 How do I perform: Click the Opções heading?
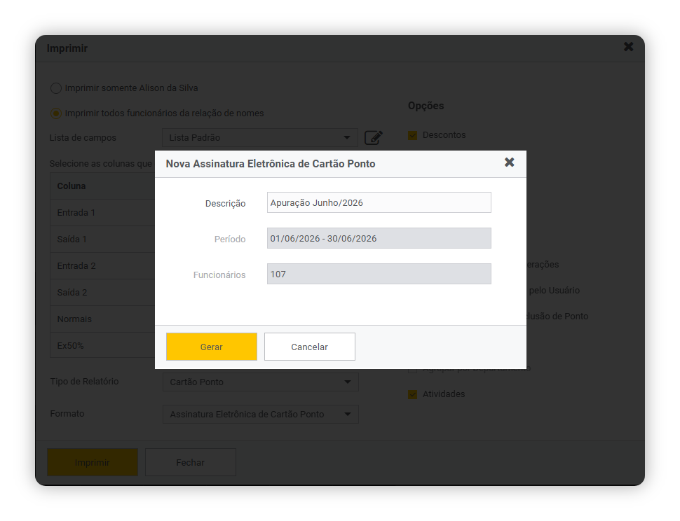[426, 106]
